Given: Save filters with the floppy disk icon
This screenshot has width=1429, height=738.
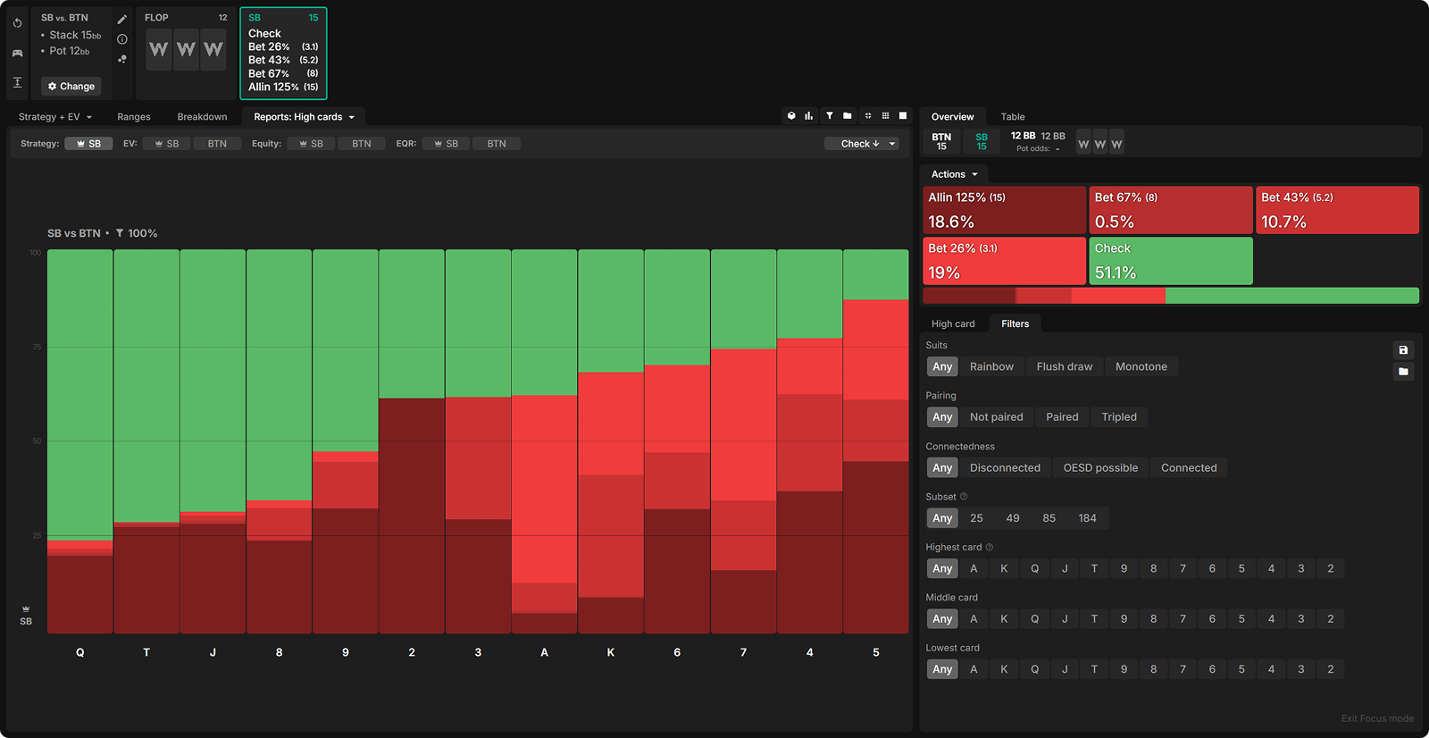Looking at the screenshot, I should pyautogui.click(x=1403, y=350).
